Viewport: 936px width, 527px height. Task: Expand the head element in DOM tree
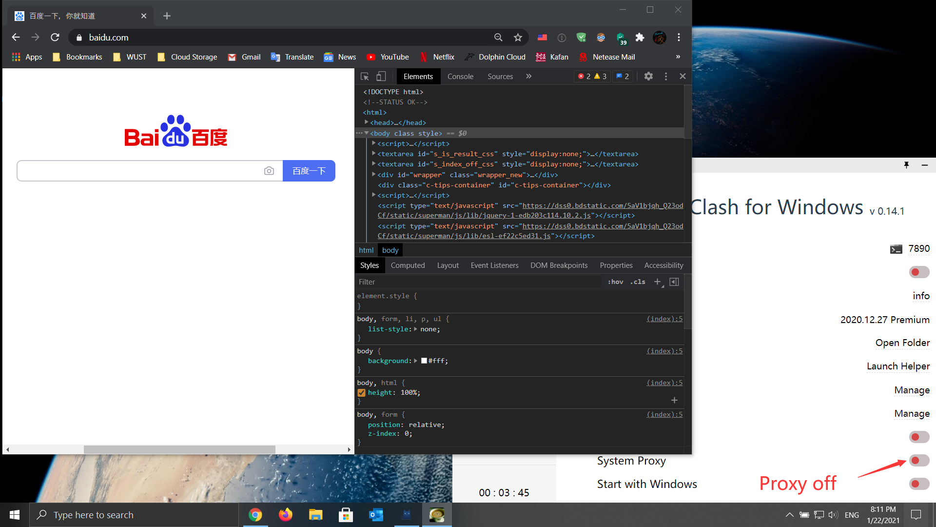pos(366,122)
